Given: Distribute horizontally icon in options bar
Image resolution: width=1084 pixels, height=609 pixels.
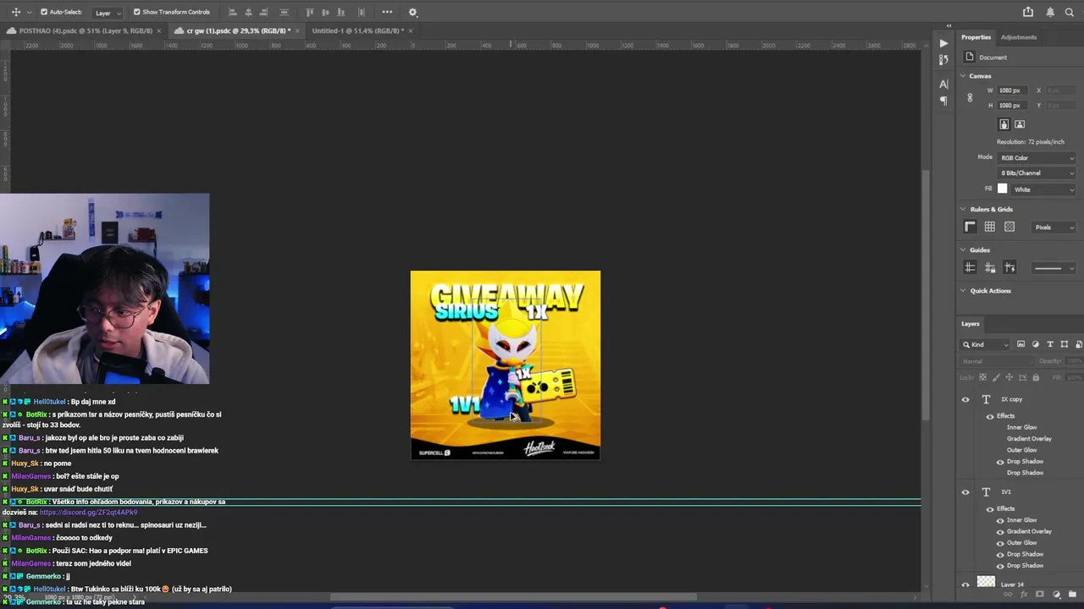Looking at the screenshot, I should pos(362,12).
